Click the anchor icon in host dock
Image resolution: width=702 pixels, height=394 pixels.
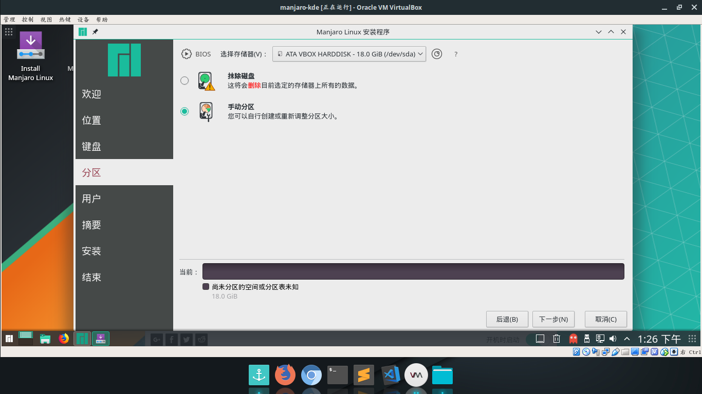pyautogui.click(x=259, y=376)
